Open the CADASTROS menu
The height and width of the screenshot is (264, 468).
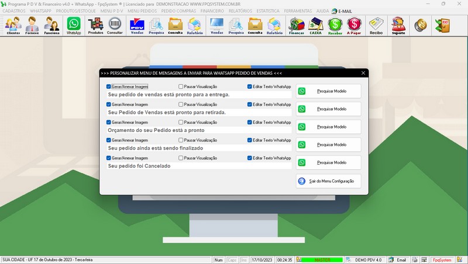tap(14, 11)
